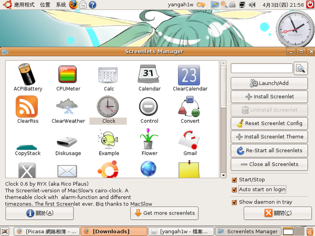Select the ClearRss screenlet icon

tap(27, 106)
